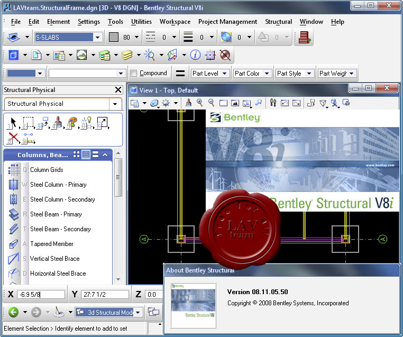Click the X coordinate input field
This screenshot has height=337, width=403.
(41, 294)
